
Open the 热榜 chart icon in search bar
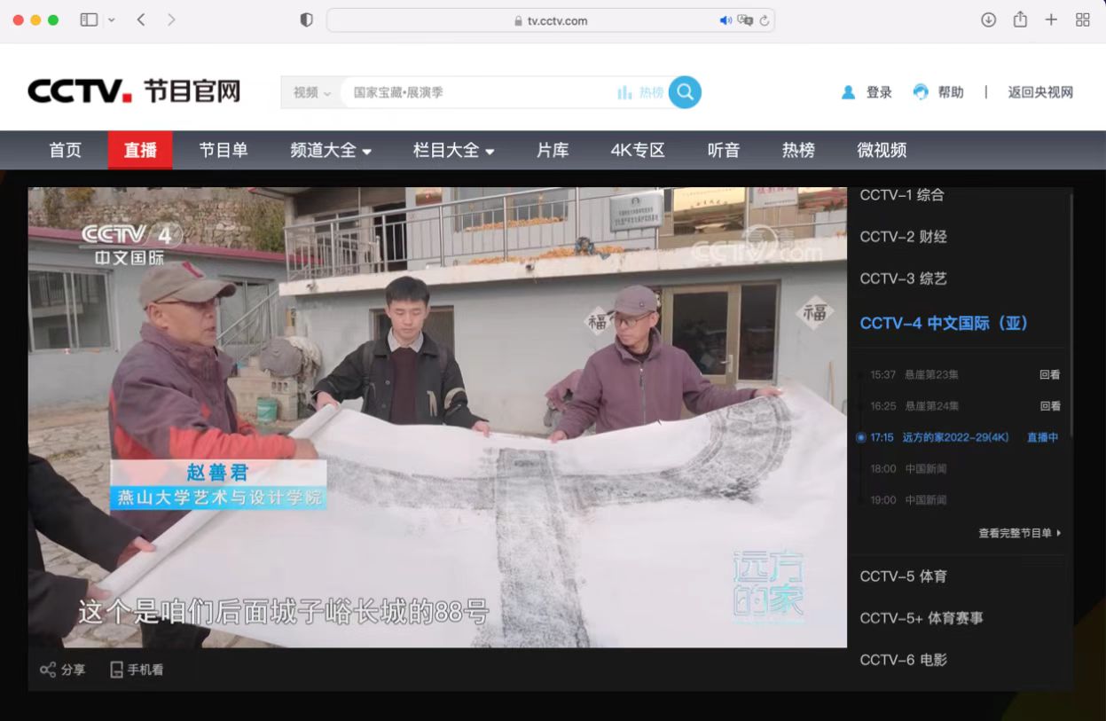625,92
